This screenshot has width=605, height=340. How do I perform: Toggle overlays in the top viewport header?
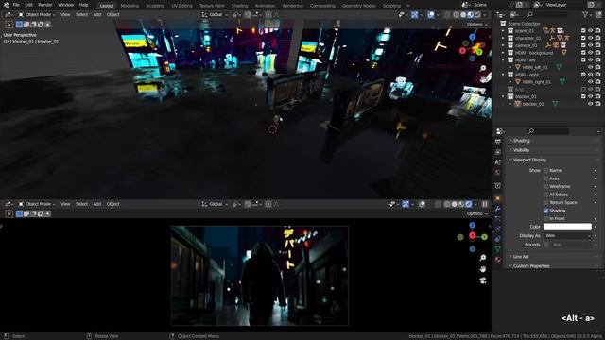click(x=431, y=15)
